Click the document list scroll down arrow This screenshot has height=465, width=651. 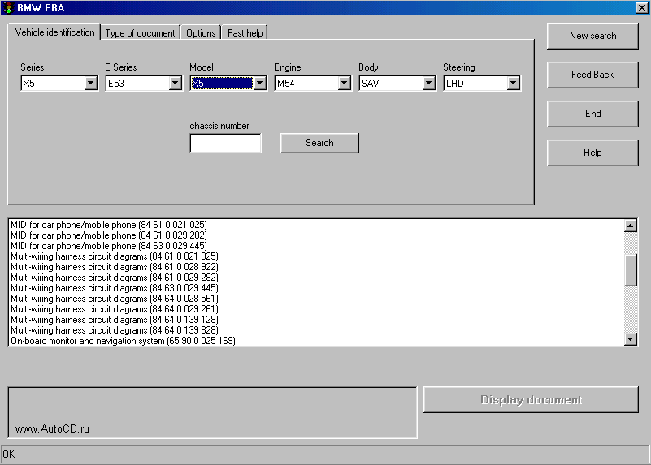(630, 339)
